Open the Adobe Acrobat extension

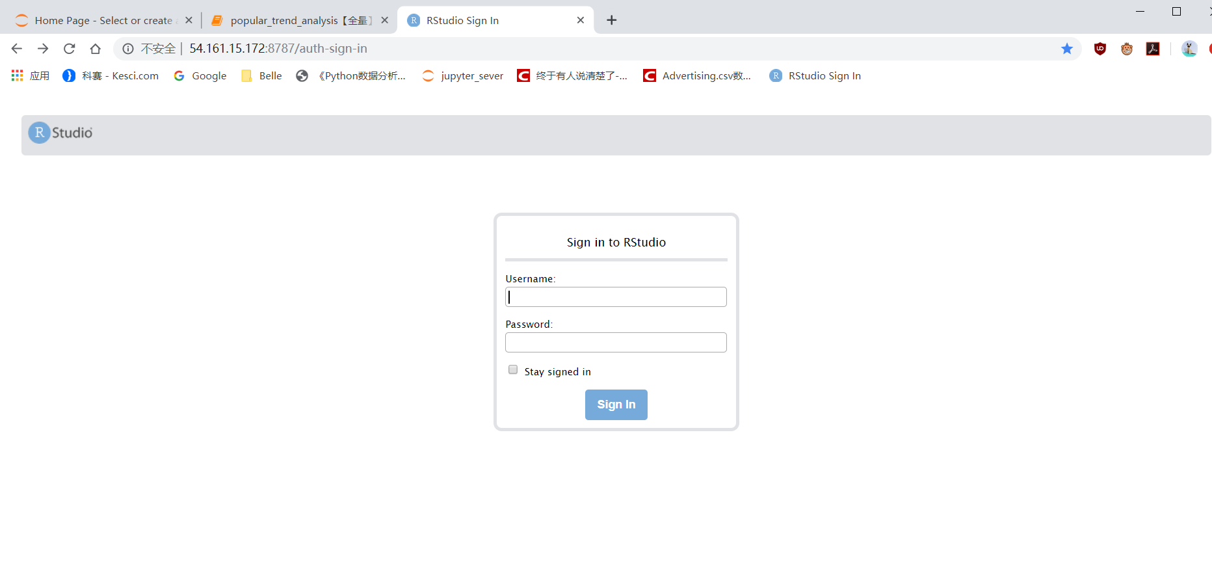pyautogui.click(x=1153, y=49)
